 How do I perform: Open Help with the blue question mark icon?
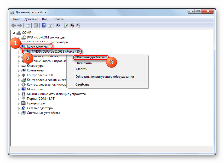pos(44,26)
